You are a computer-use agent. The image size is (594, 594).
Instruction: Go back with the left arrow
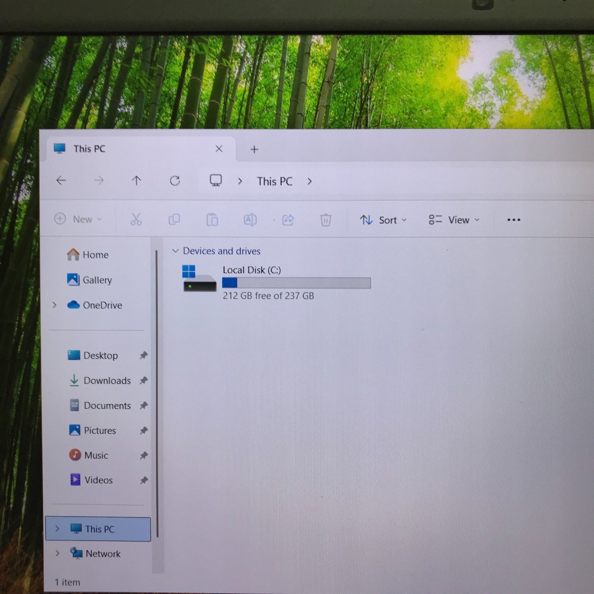point(61,180)
